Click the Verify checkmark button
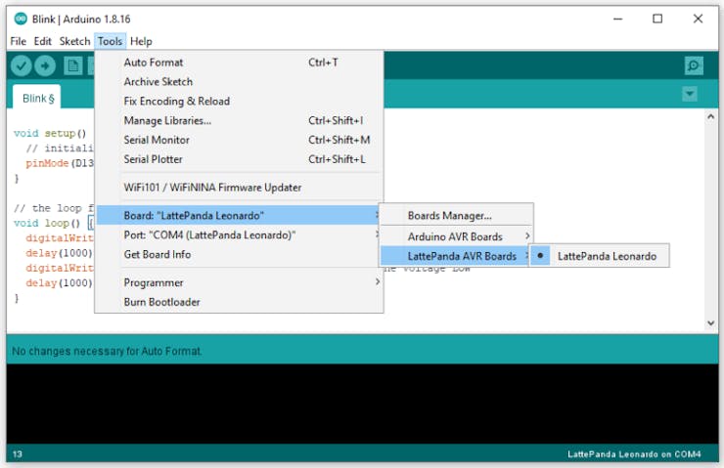724x468 pixels. [x=22, y=65]
